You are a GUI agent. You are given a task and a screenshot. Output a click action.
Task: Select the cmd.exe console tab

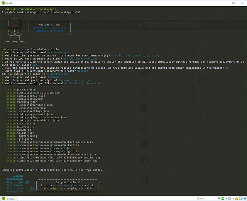[x=9, y=199]
